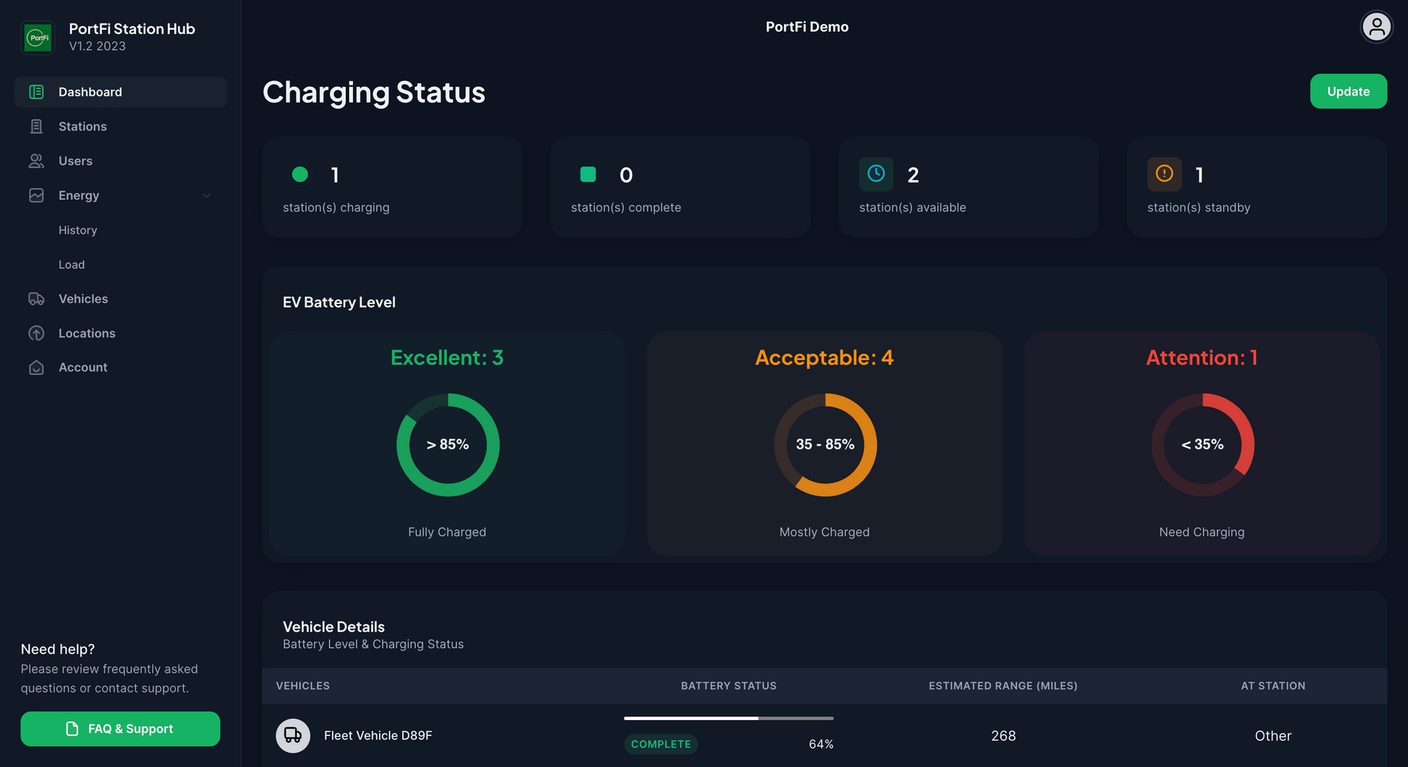Click the Fleet Vehicle D89F battery progress bar
Screen dimensions: 1408x767
pyautogui.click(x=728, y=719)
